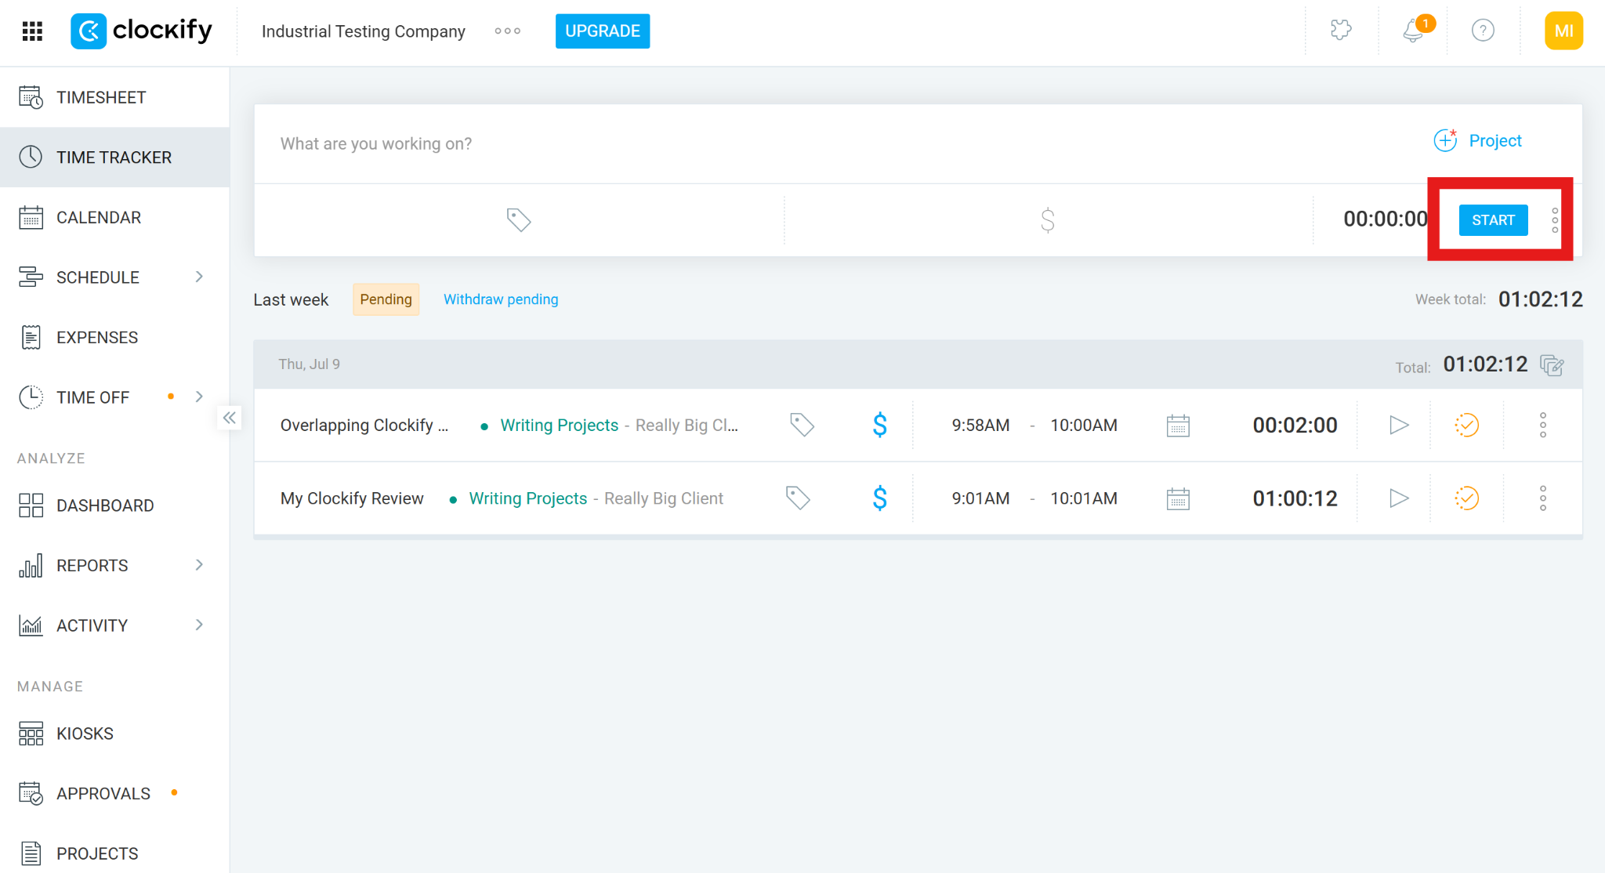Open the TIME OFF section
This screenshot has height=873, width=1605.
tap(93, 397)
